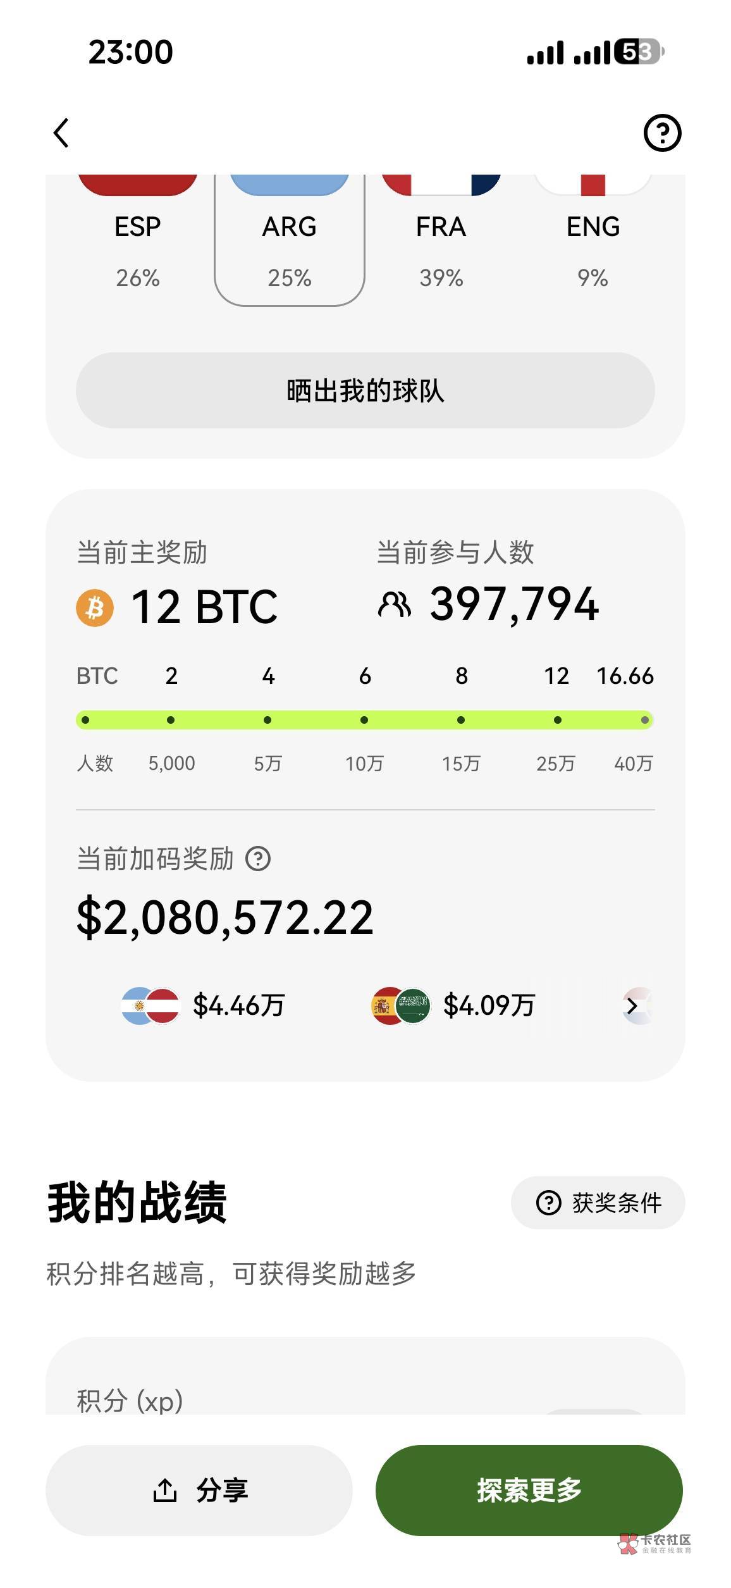Tap the Argentina-Austria flag pair icon
Image resolution: width=731 pixels, height=1588 pixels.
150,1005
